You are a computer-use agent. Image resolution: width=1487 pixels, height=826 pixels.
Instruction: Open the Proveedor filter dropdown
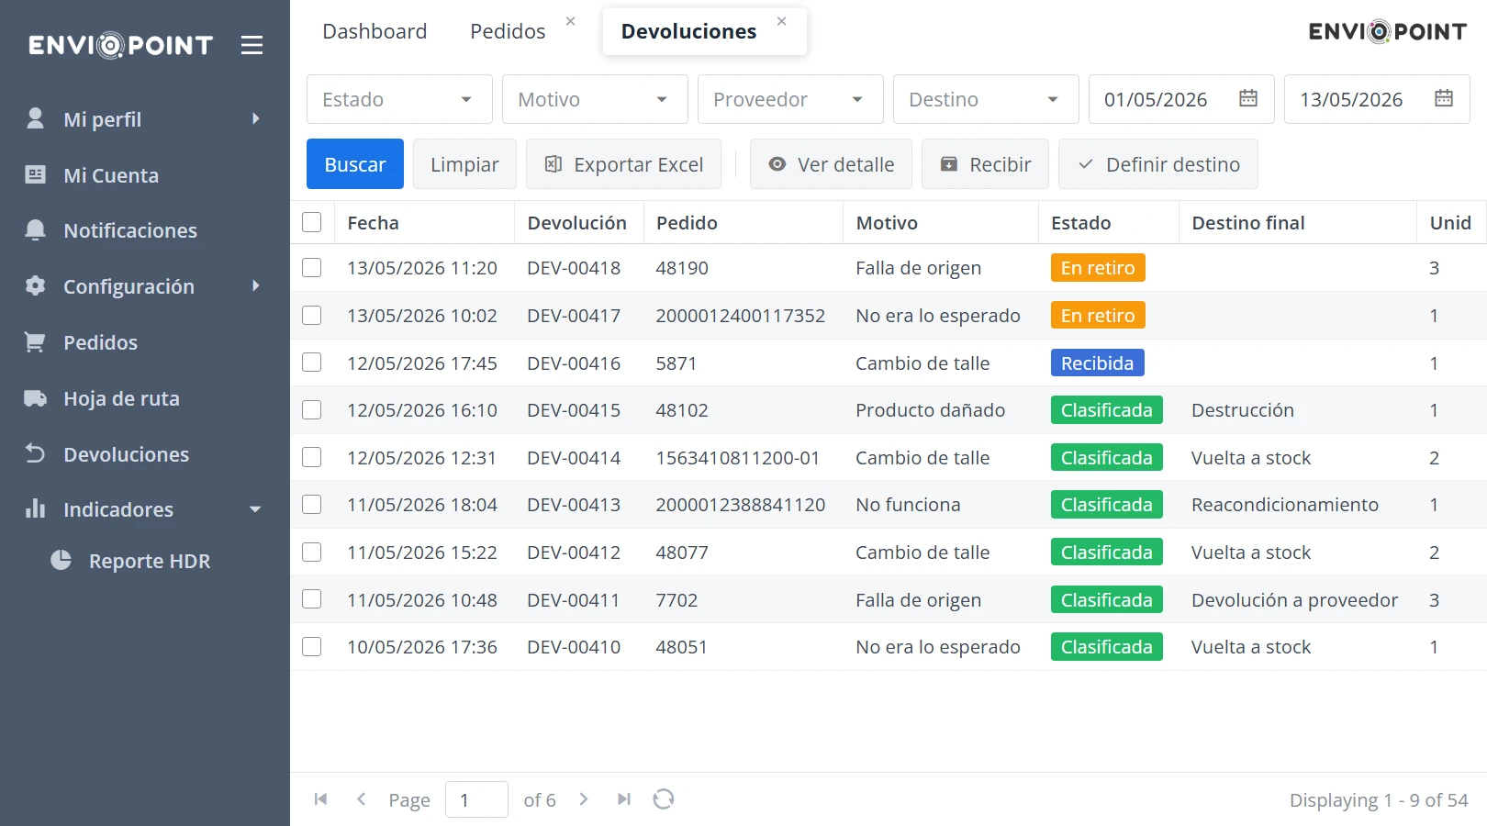click(x=790, y=99)
